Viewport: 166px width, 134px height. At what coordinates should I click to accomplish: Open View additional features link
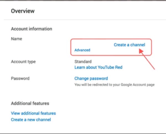(33, 113)
